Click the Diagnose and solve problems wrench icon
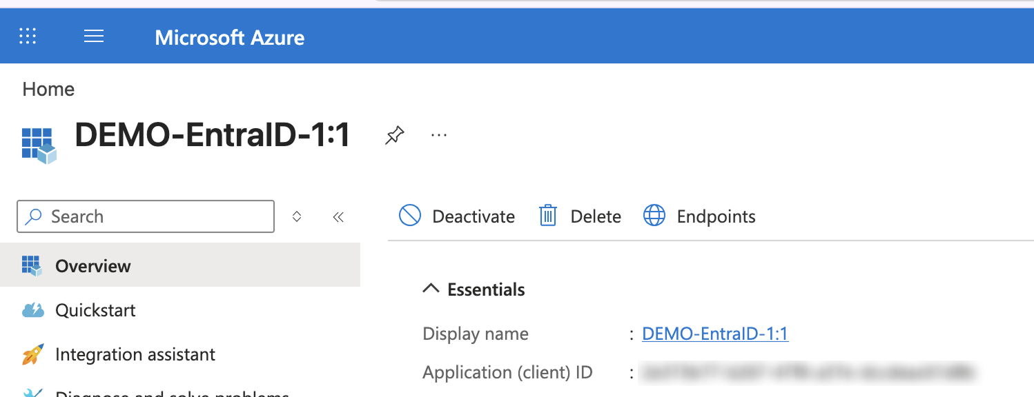1034x397 pixels. point(33,393)
